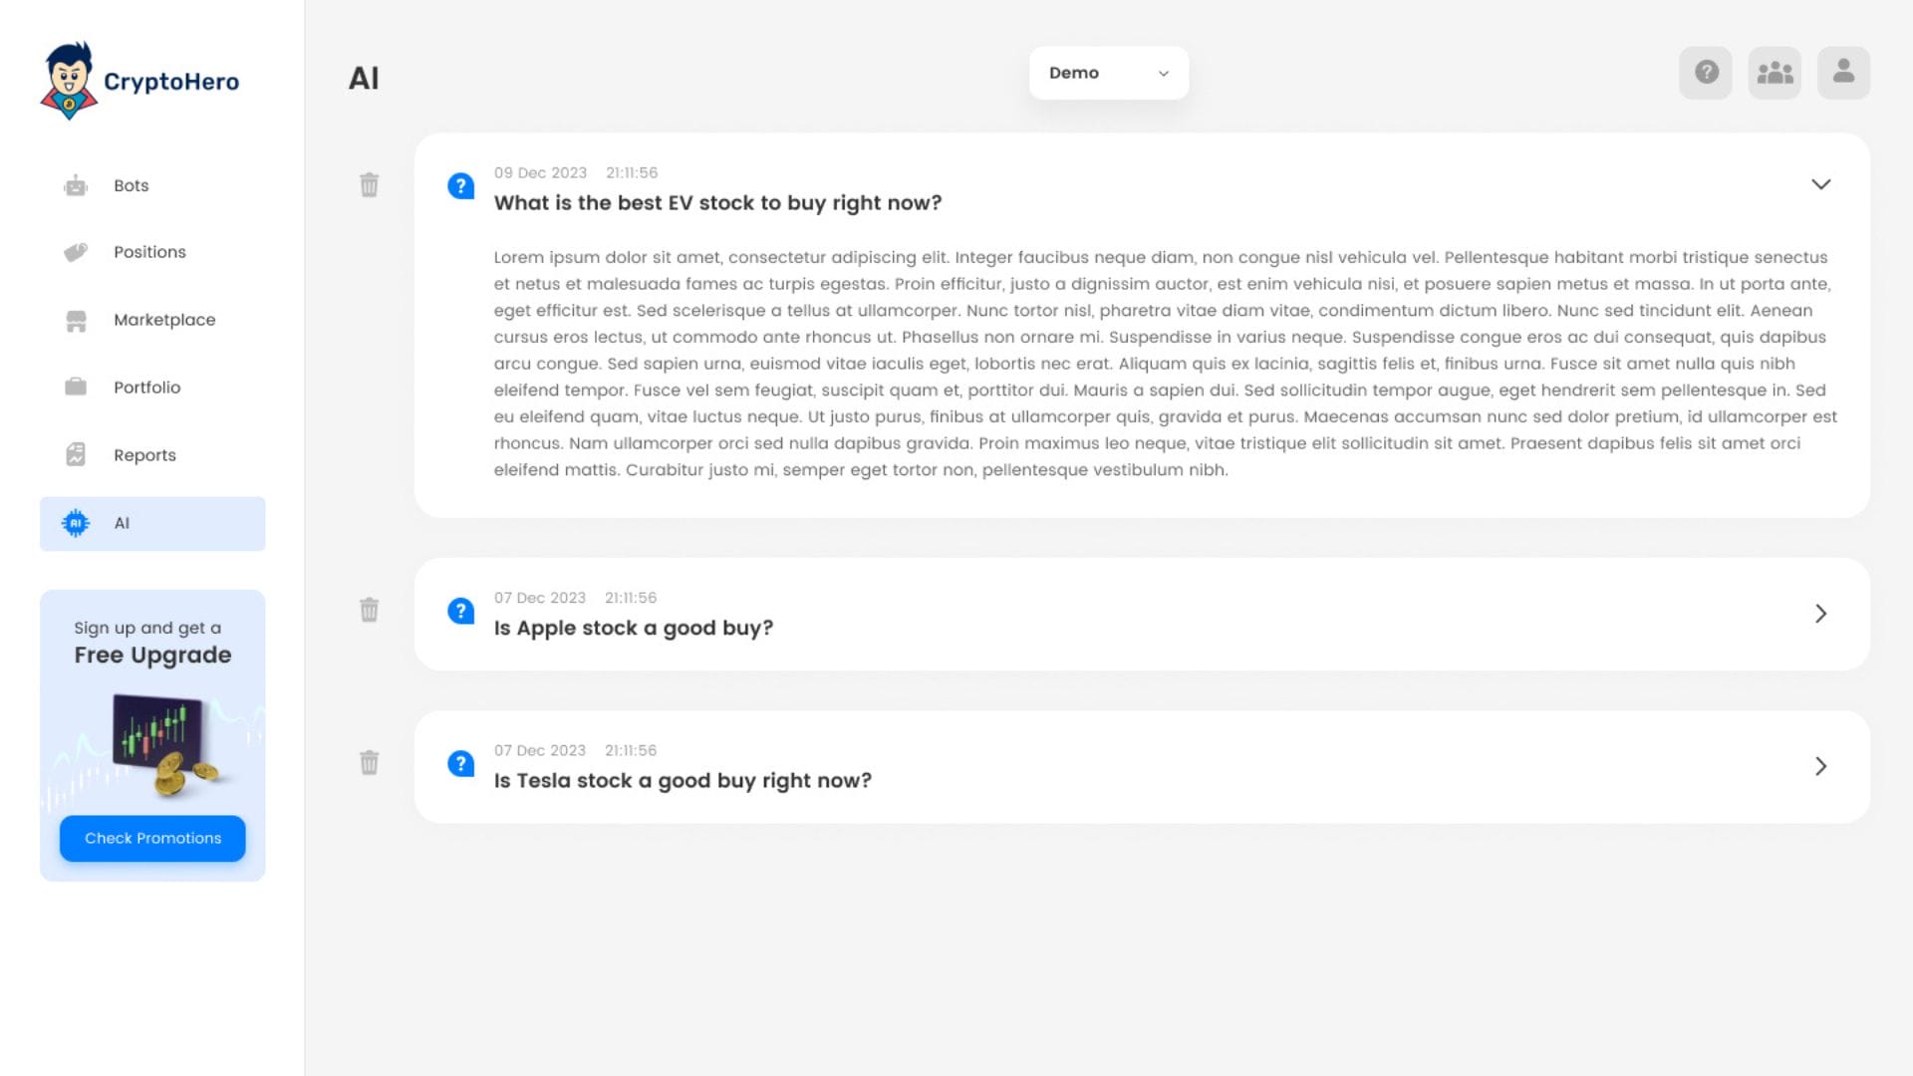
Task: Click the Check Promotions button
Action: click(x=152, y=838)
